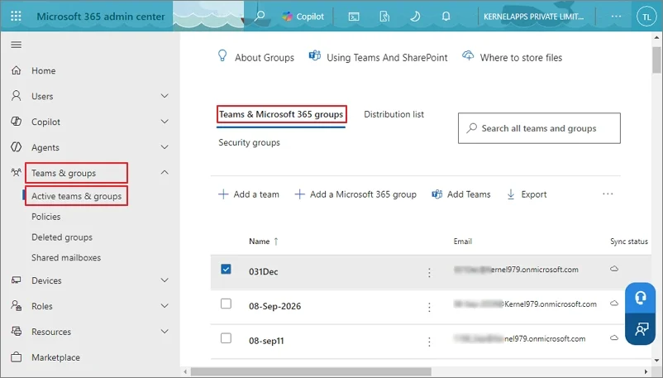Expand the Resources menu chevron

pyautogui.click(x=165, y=331)
